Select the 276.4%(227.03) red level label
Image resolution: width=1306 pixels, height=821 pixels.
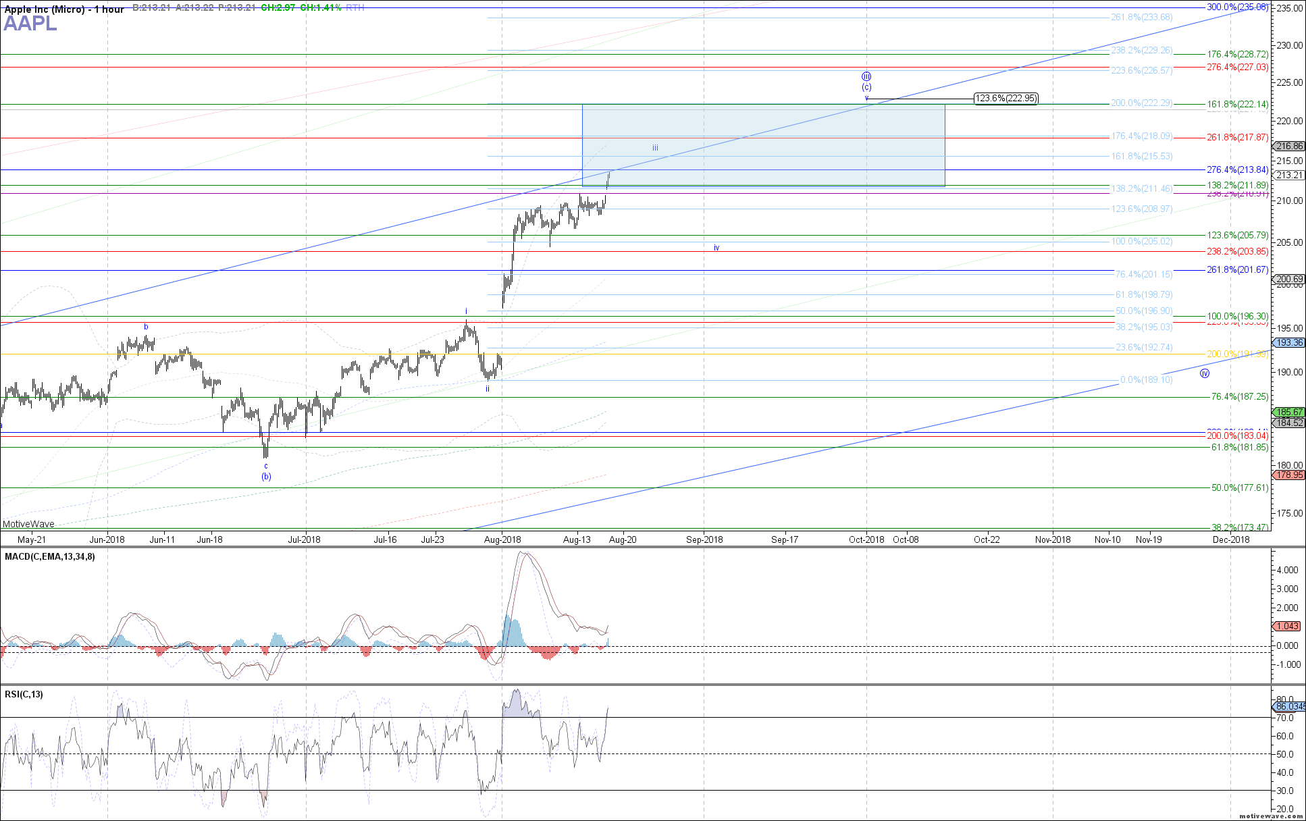click(x=1238, y=67)
